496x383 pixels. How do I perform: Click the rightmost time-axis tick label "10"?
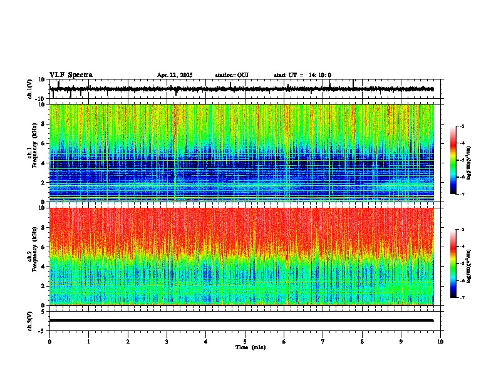(x=440, y=342)
